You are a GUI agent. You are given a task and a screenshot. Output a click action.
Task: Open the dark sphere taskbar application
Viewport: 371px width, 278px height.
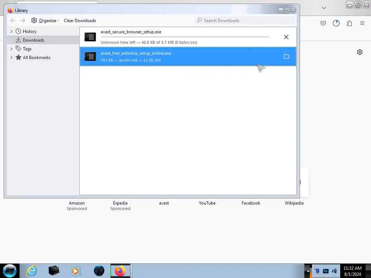coord(99,271)
